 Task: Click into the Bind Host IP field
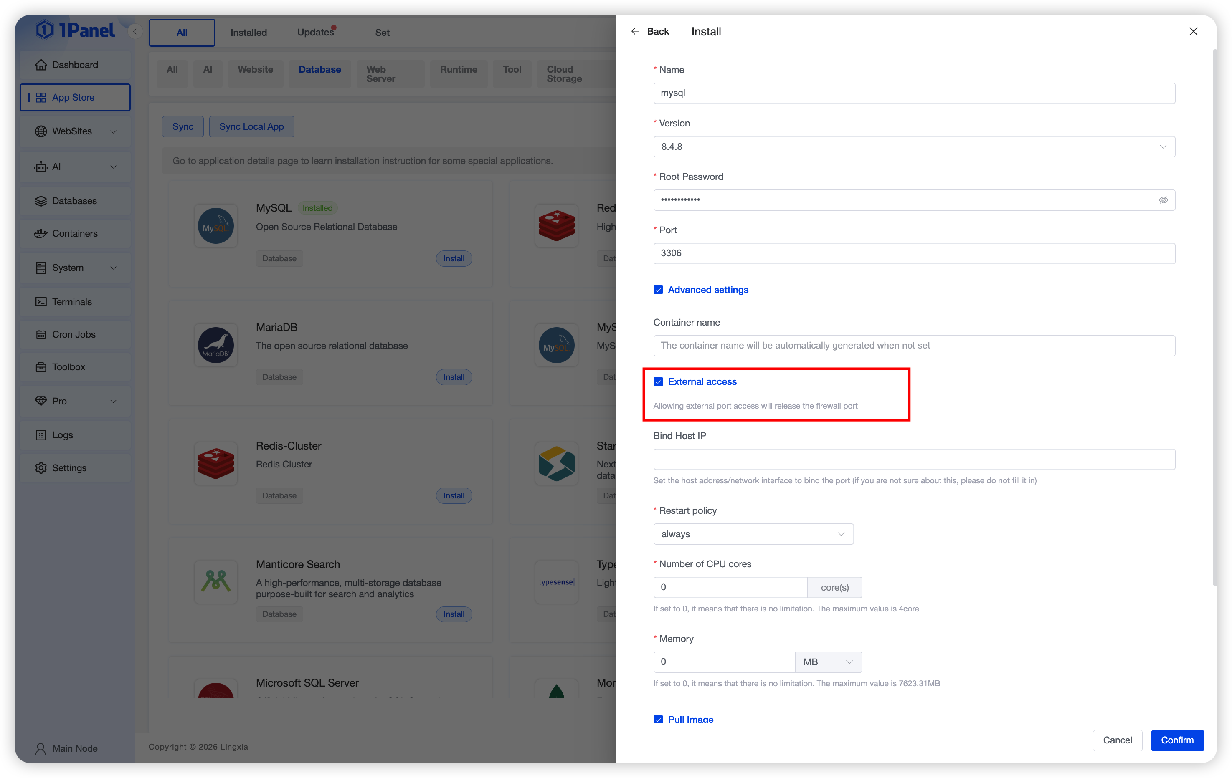(914, 459)
